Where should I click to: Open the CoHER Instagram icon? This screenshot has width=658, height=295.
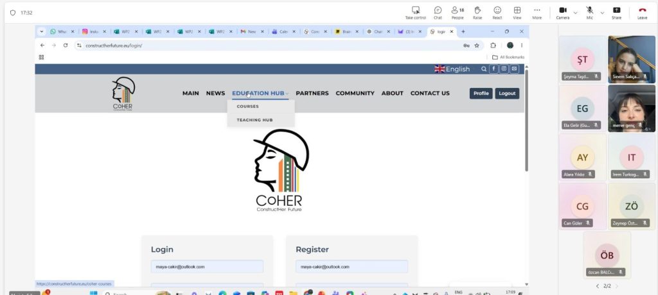click(x=504, y=69)
